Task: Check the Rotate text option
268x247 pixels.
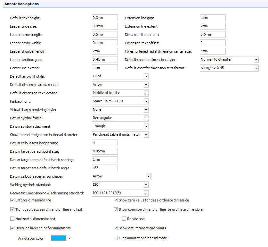Action: pyautogui.click(x=124, y=219)
